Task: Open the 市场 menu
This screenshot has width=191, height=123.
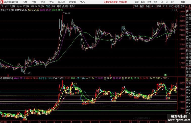Action: click(x=34, y=2)
